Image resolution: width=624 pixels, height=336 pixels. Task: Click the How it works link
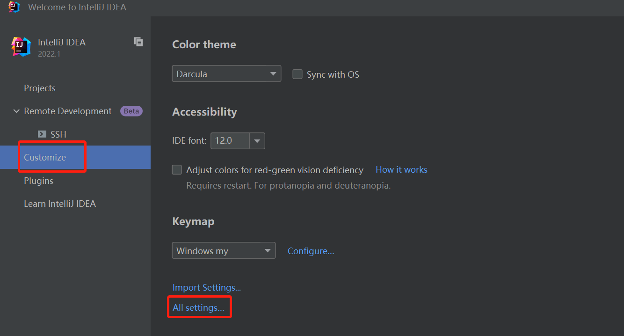click(401, 170)
